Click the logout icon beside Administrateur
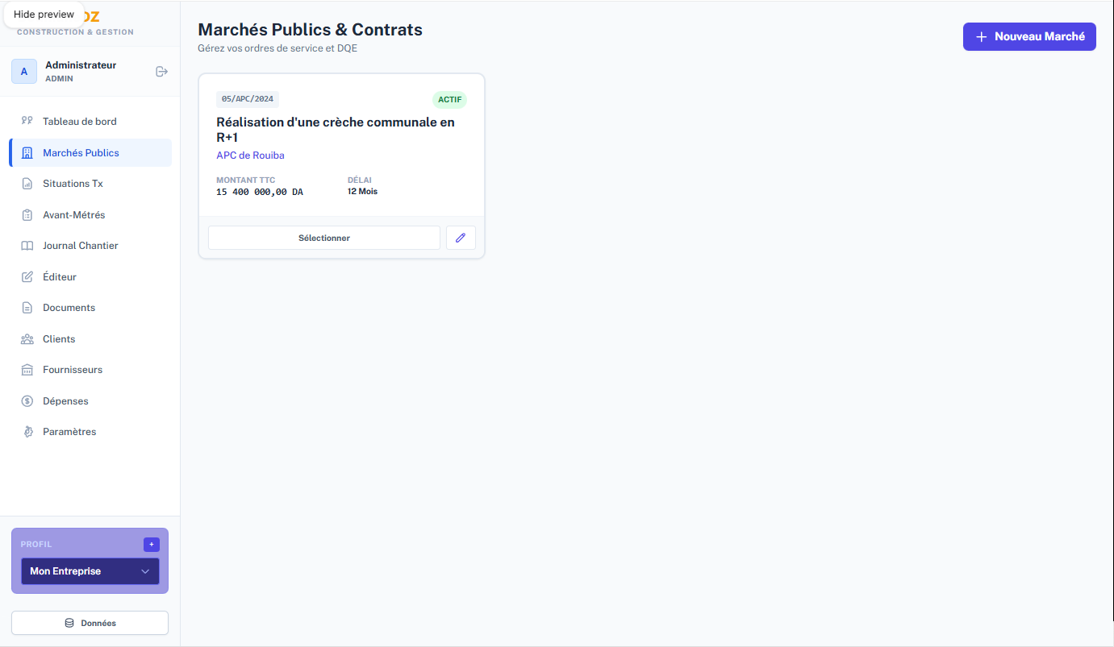 [x=161, y=72]
